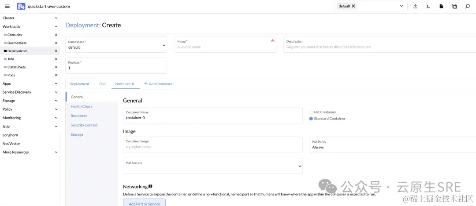Expand the Istio sidebar section
The height and width of the screenshot is (206, 476).
pyautogui.click(x=56, y=126)
